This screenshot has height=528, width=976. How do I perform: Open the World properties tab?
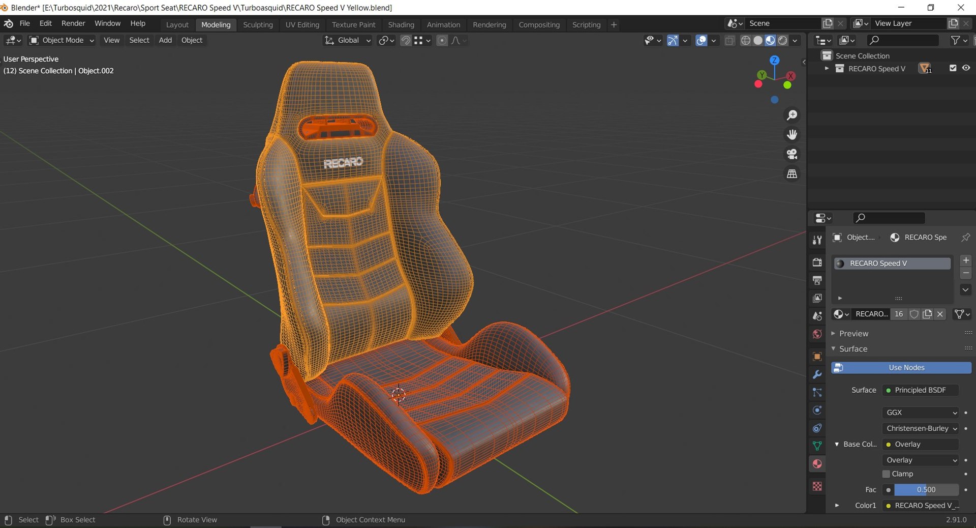tap(817, 334)
